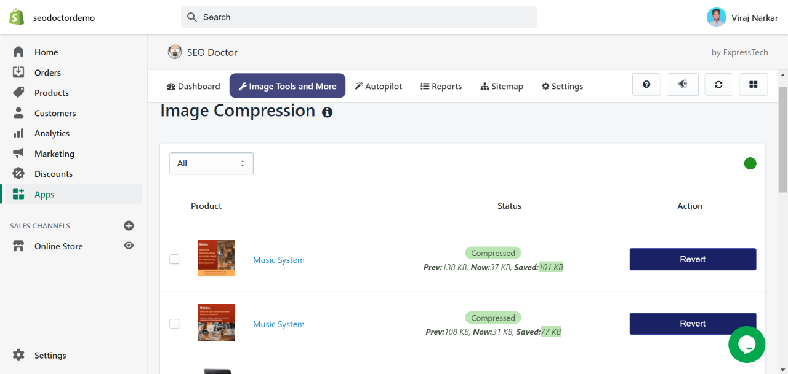Click the Product column header
The height and width of the screenshot is (374, 788).
[x=206, y=206]
